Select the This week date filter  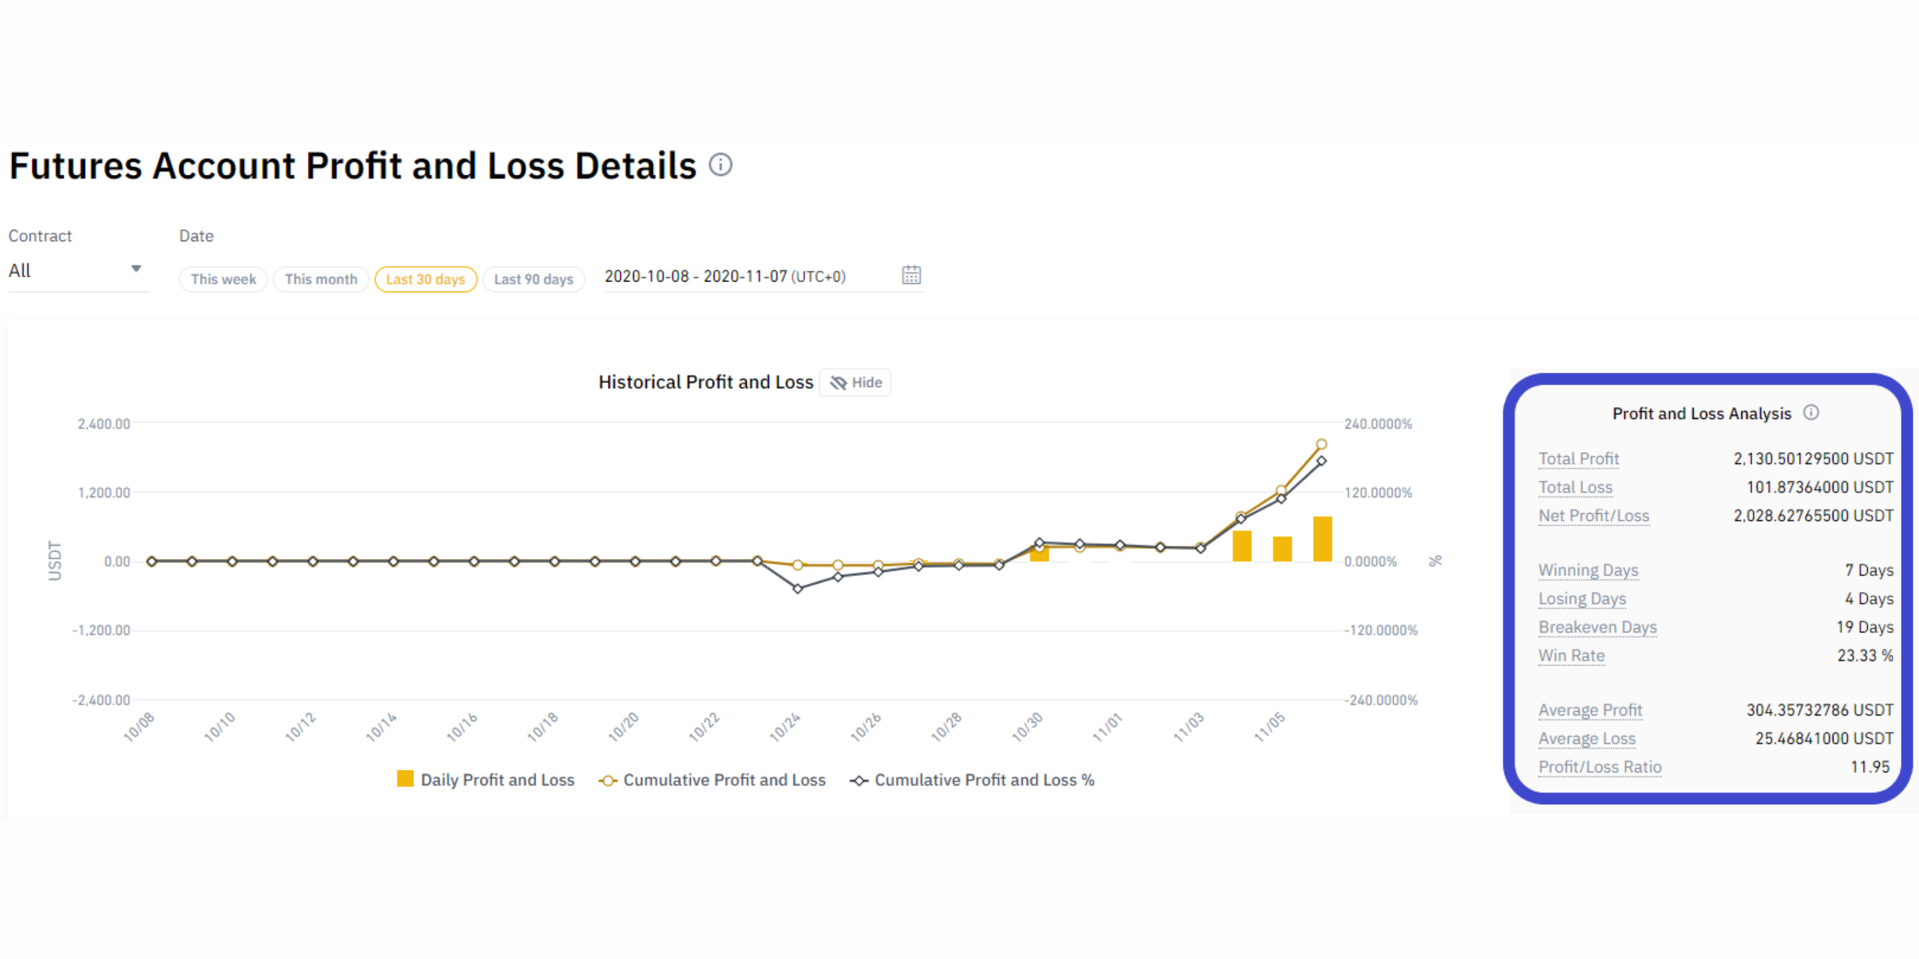[x=223, y=279]
